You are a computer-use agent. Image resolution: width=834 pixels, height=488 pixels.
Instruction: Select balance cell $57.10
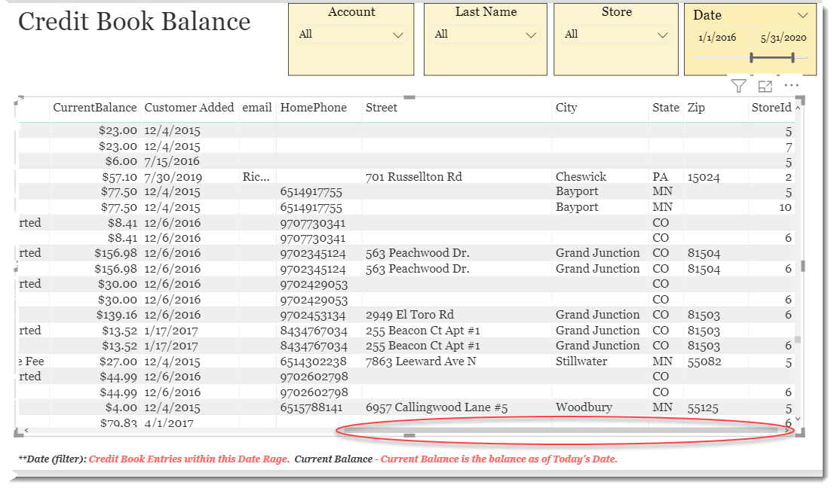(119, 178)
